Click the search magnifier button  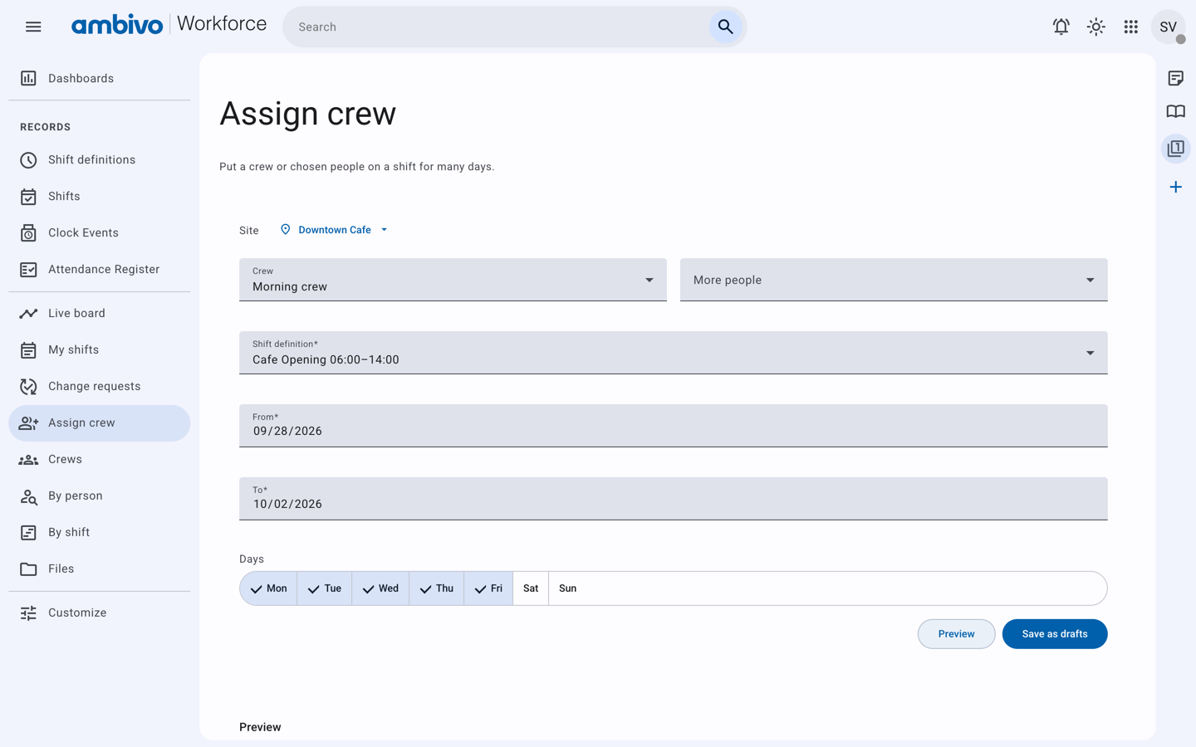(725, 27)
